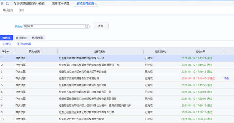
Task: Click the 检查项名称 column header
Action: coord(99,52)
